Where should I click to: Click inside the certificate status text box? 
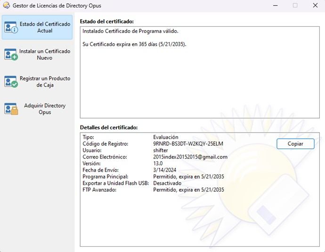(x=200, y=72)
